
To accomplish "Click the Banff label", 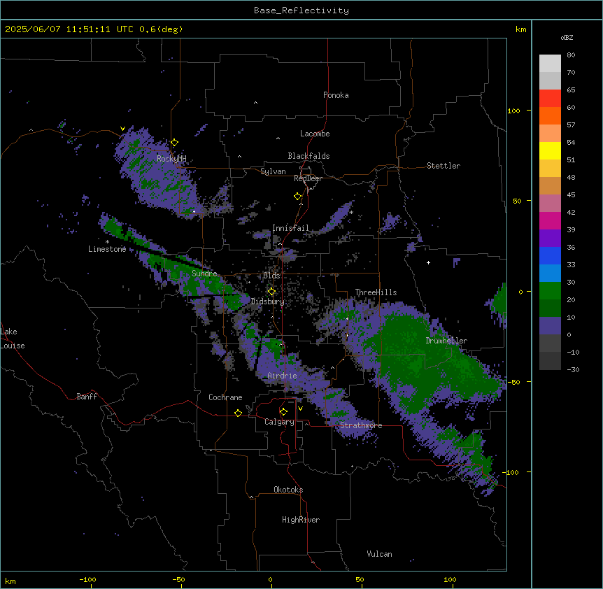I will (x=87, y=397).
